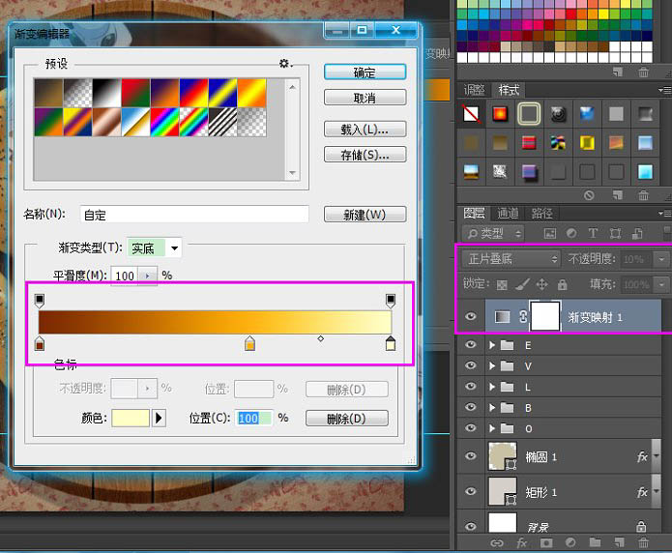Add layer style fx icon at panel bottom
Screen dimensions: 672x553
[521, 543]
